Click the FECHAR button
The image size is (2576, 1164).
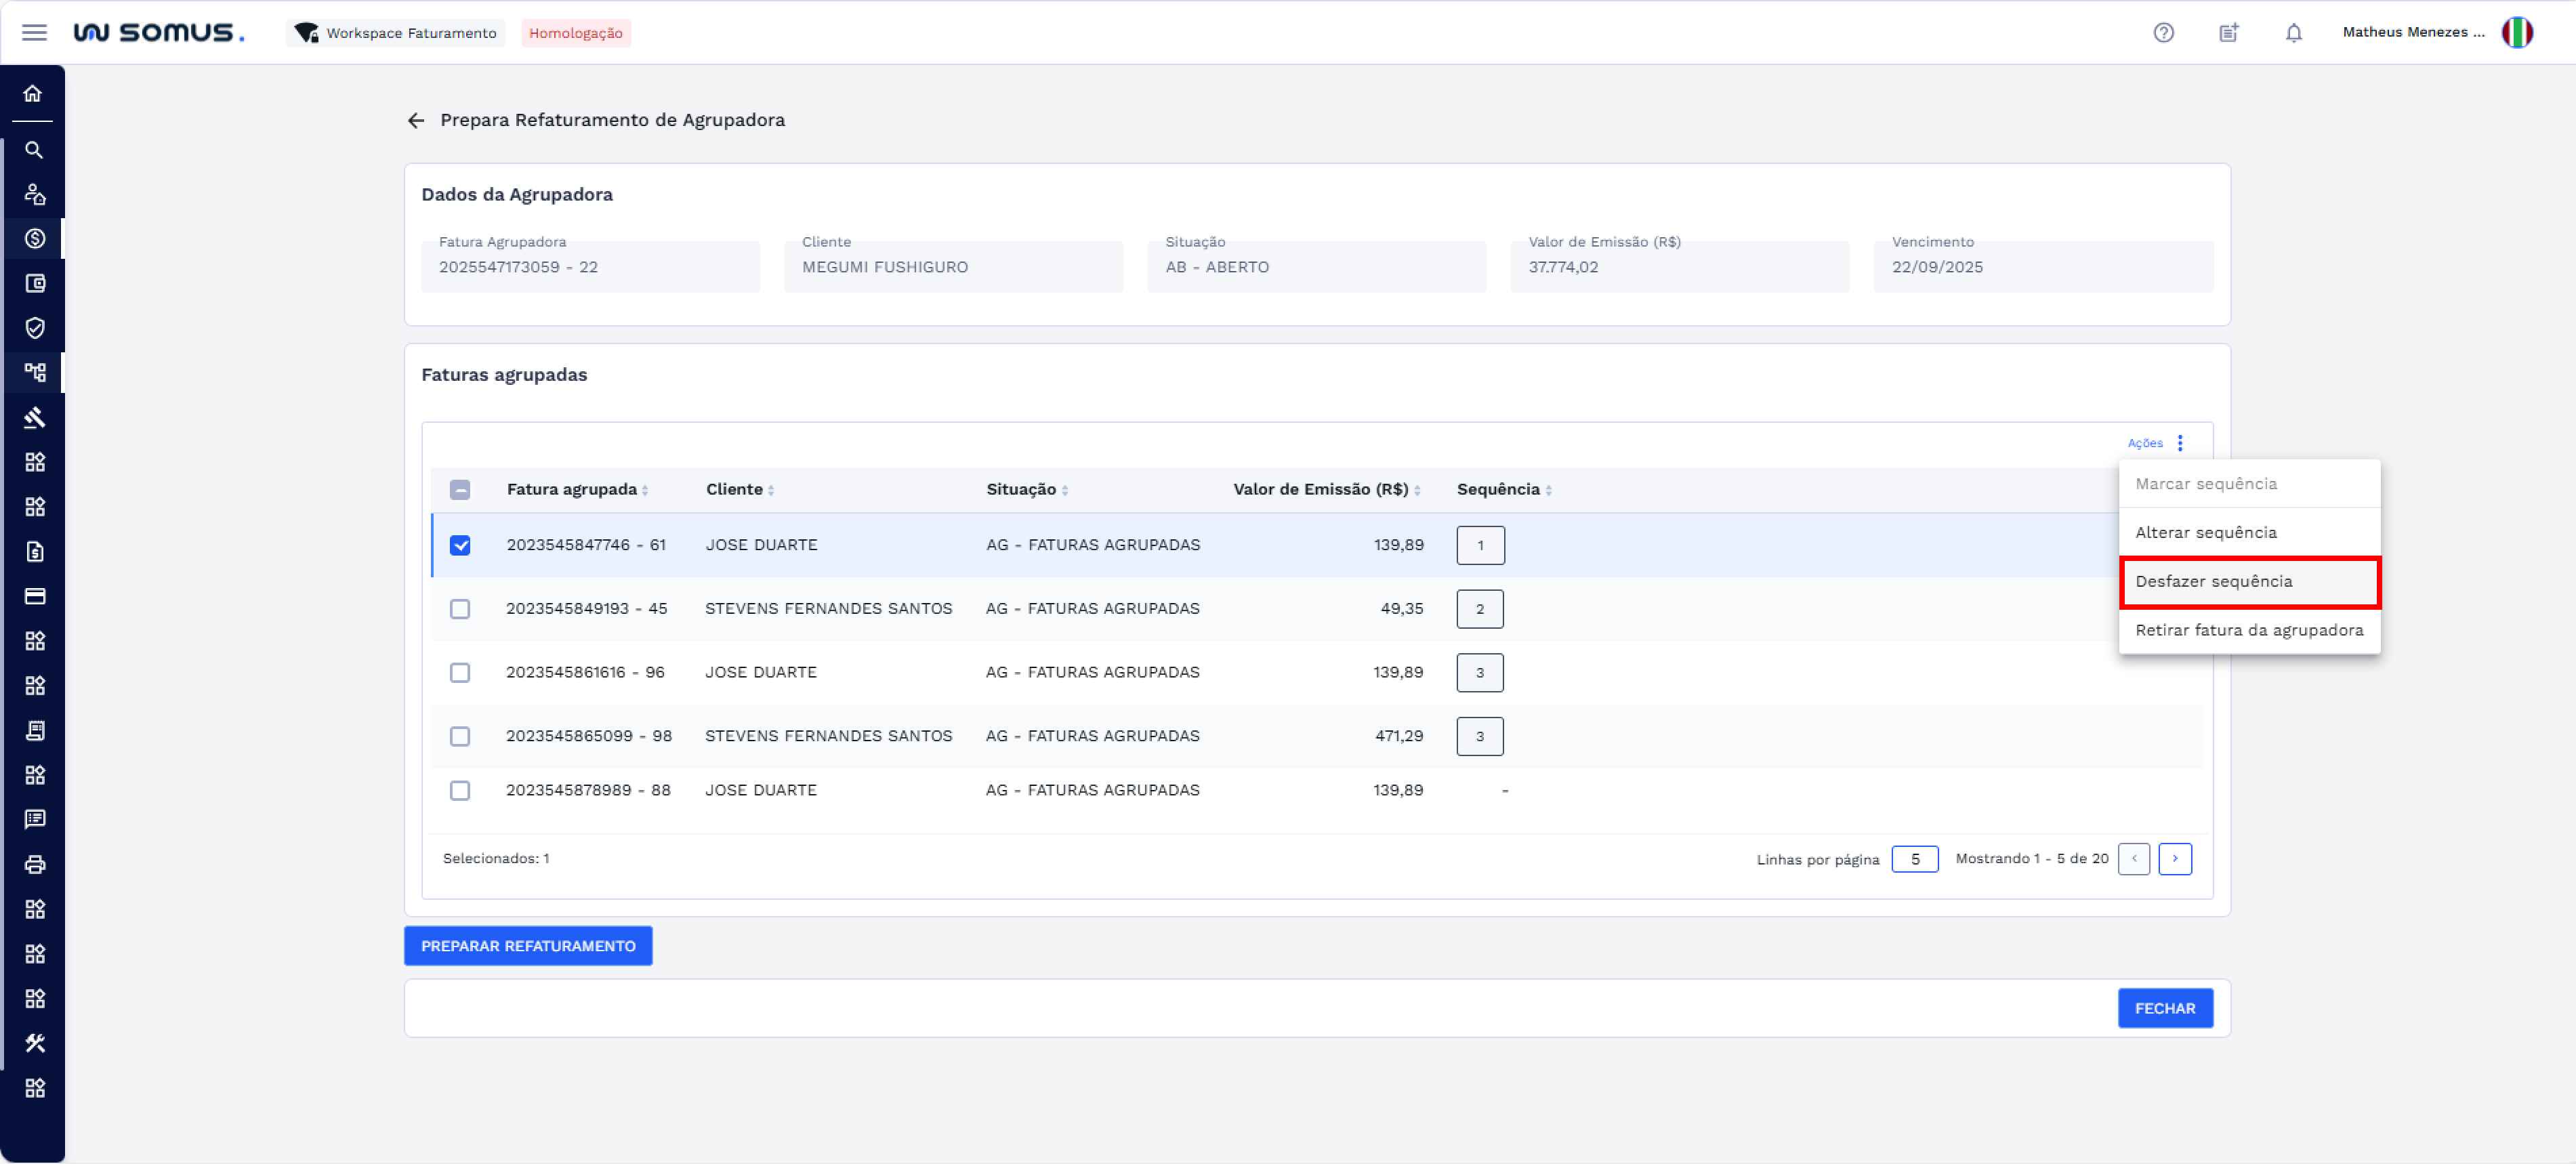pyautogui.click(x=2164, y=1008)
